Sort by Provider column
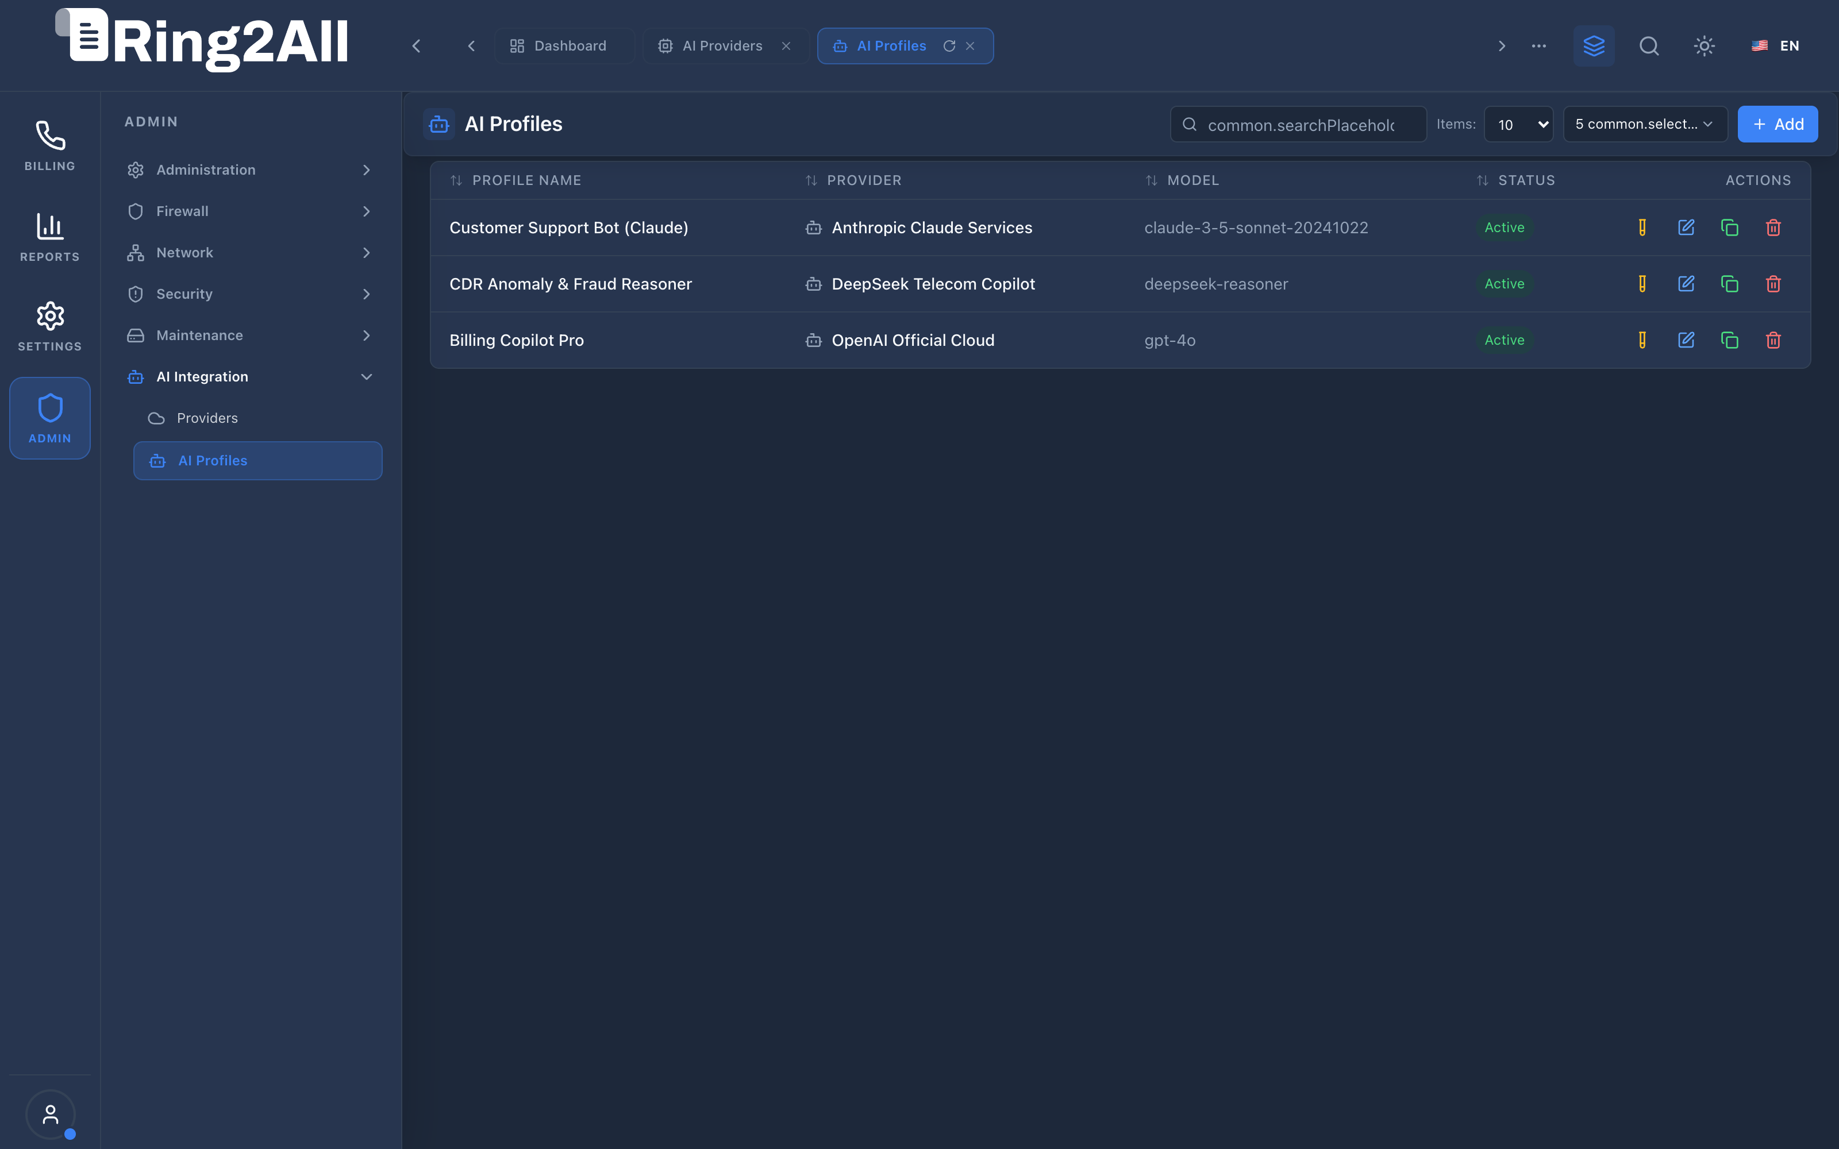Viewport: 1839px width, 1149px height. click(x=853, y=180)
